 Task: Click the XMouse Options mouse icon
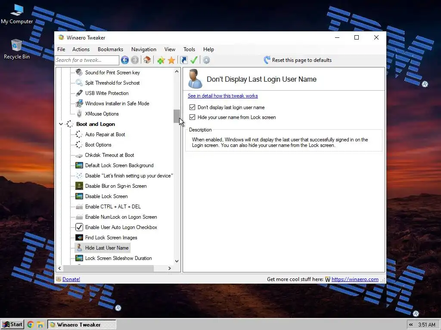pyautogui.click(x=79, y=113)
